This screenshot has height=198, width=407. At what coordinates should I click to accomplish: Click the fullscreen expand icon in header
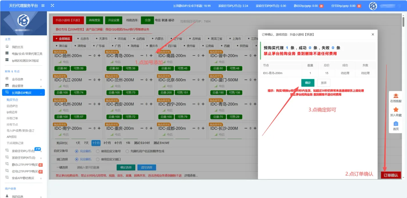coord(52,6)
